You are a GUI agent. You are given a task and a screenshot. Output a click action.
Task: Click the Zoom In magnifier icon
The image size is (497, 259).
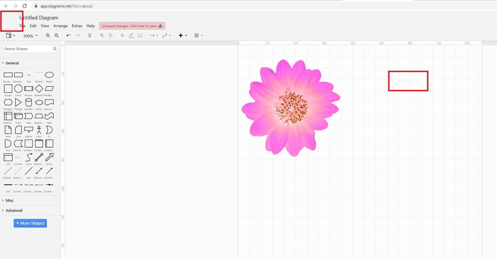(48, 35)
